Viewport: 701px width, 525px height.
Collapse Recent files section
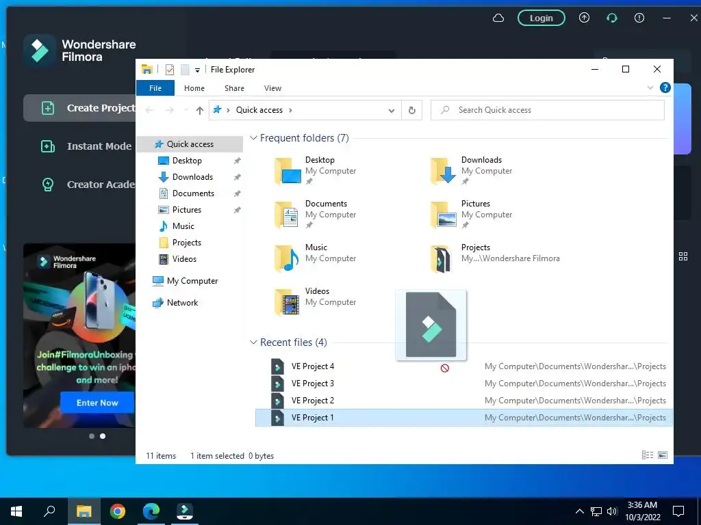pos(253,342)
